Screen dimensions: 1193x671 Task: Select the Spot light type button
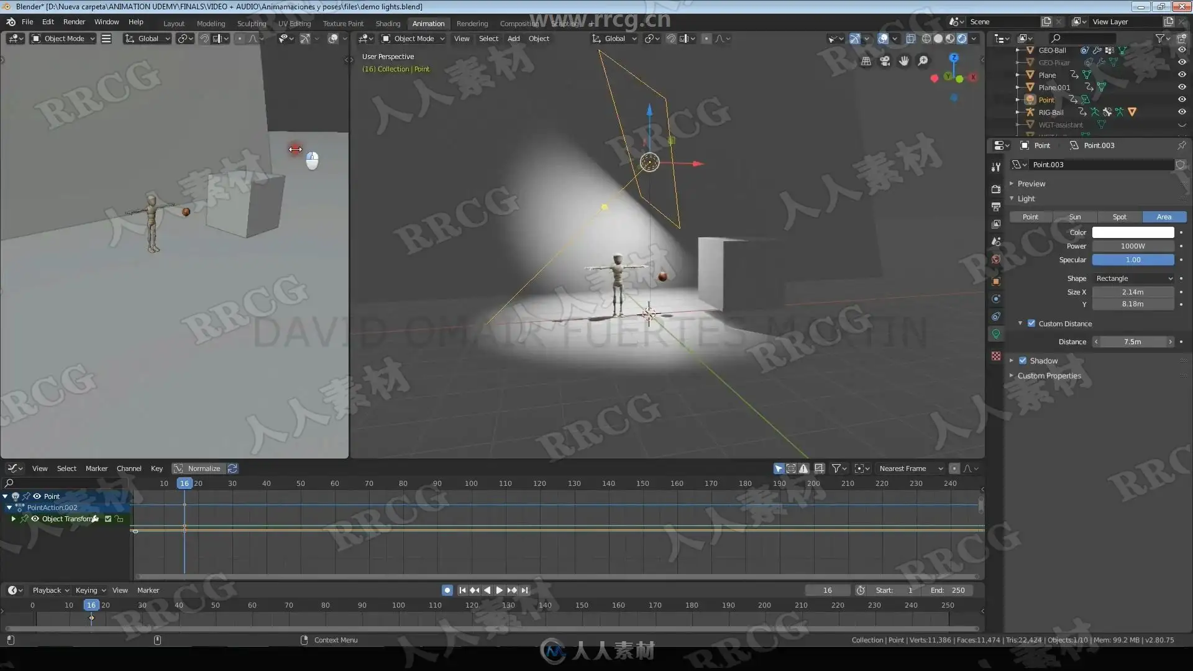click(x=1119, y=217)
